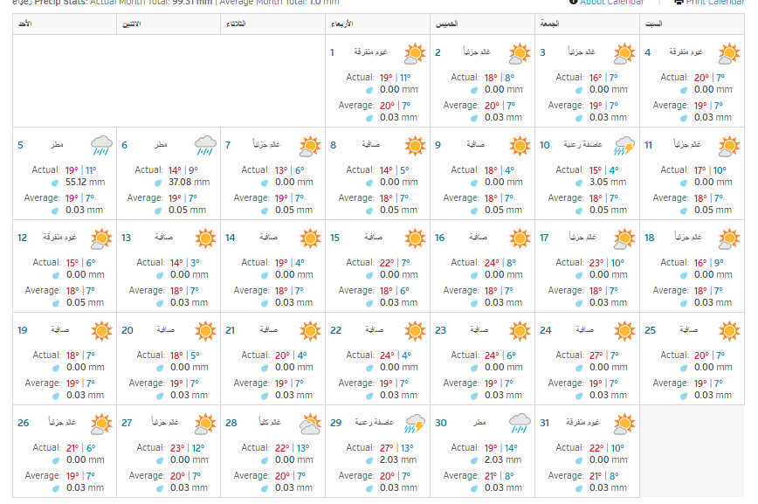Select the weather icon on day 27
Screen dimensions: 758x504
point(205,424)
